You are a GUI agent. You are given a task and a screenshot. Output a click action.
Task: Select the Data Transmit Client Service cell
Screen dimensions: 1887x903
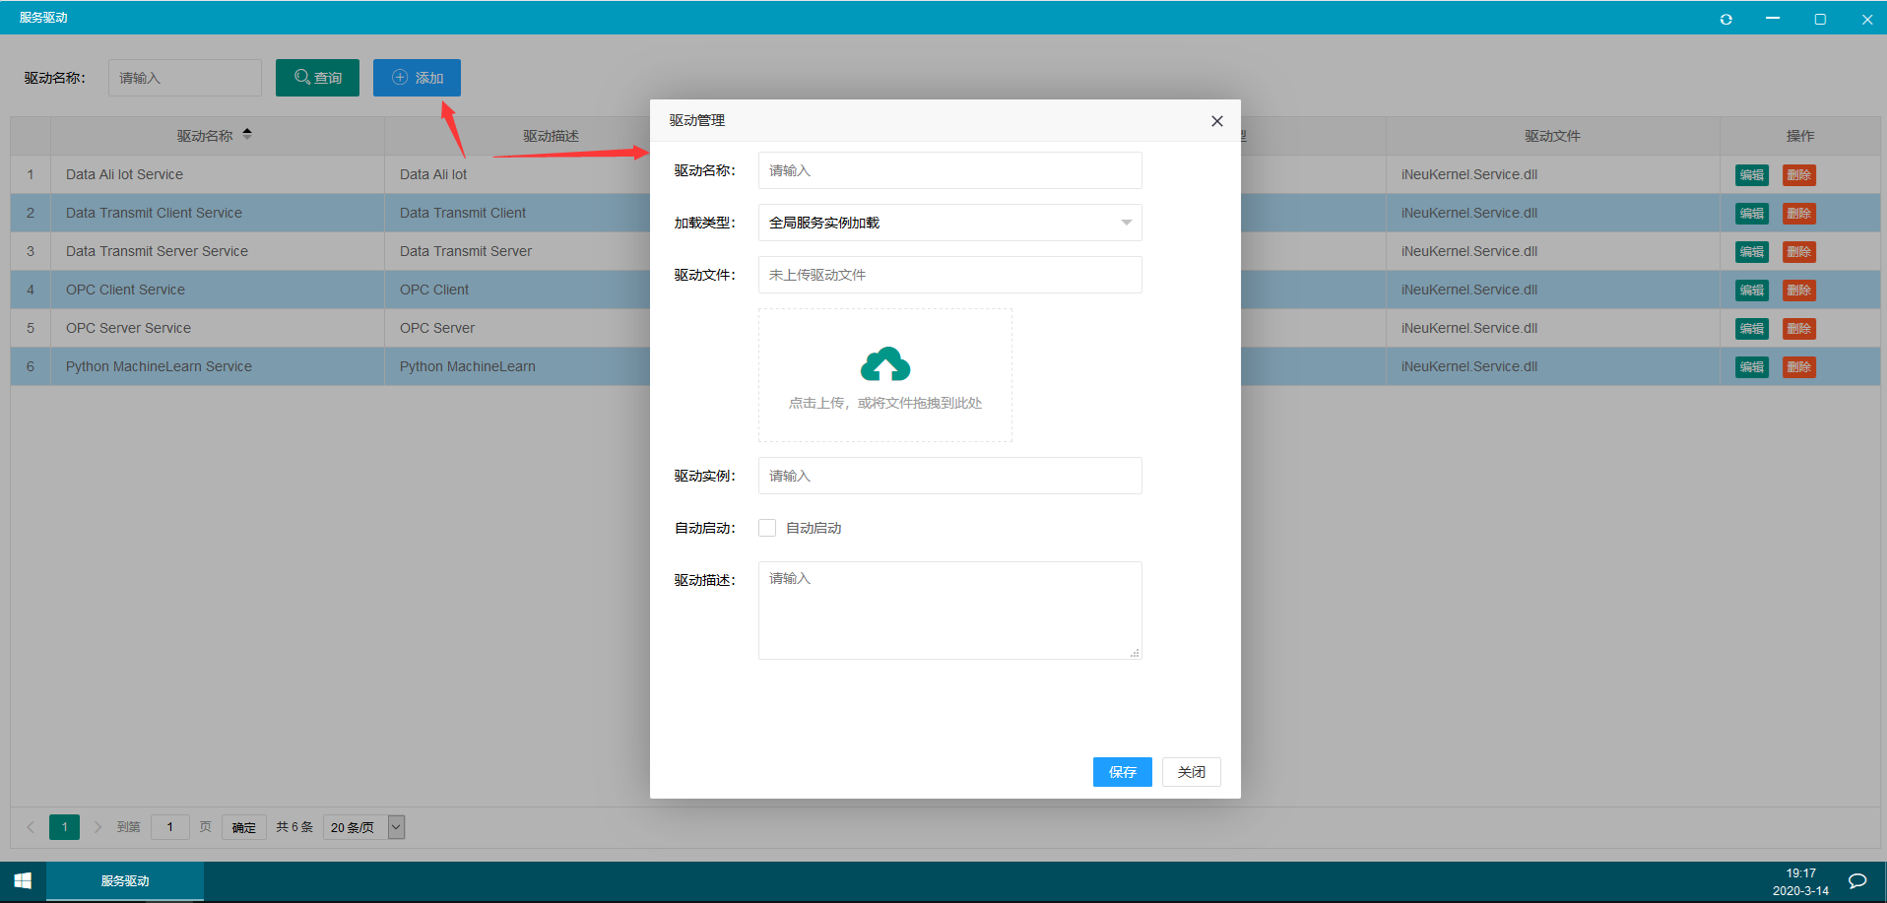[x=217, y=213]
